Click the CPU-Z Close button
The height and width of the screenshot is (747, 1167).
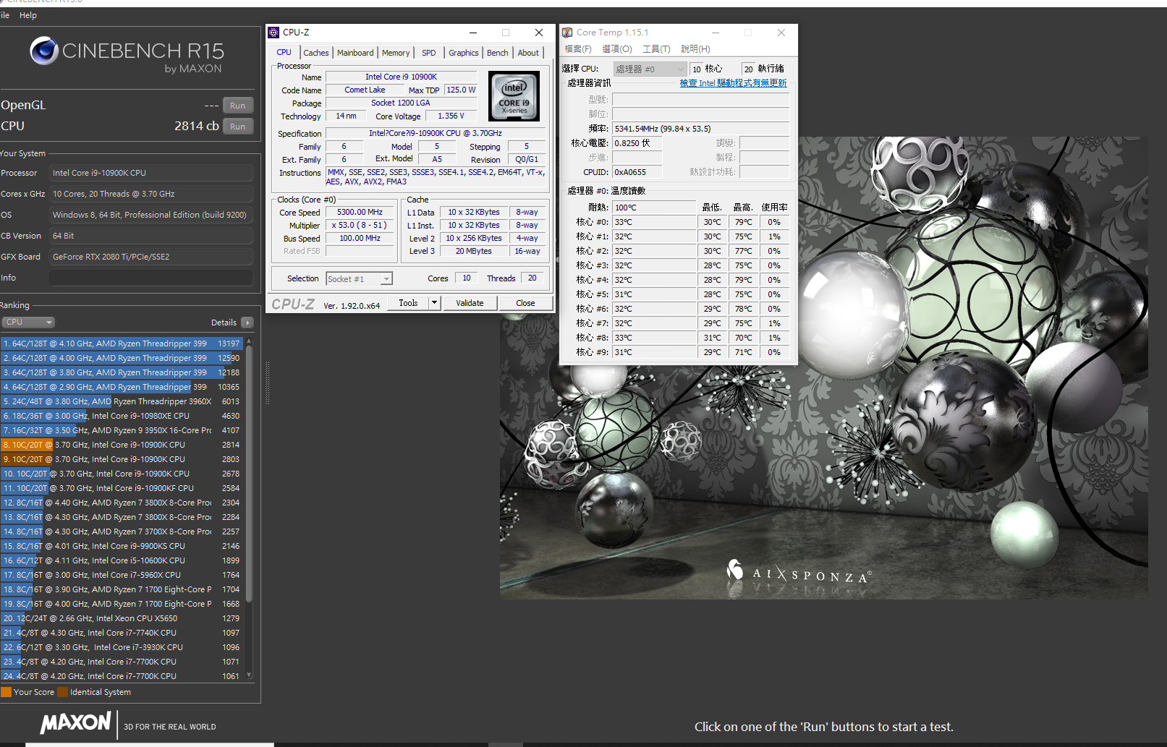coord(525,303)
